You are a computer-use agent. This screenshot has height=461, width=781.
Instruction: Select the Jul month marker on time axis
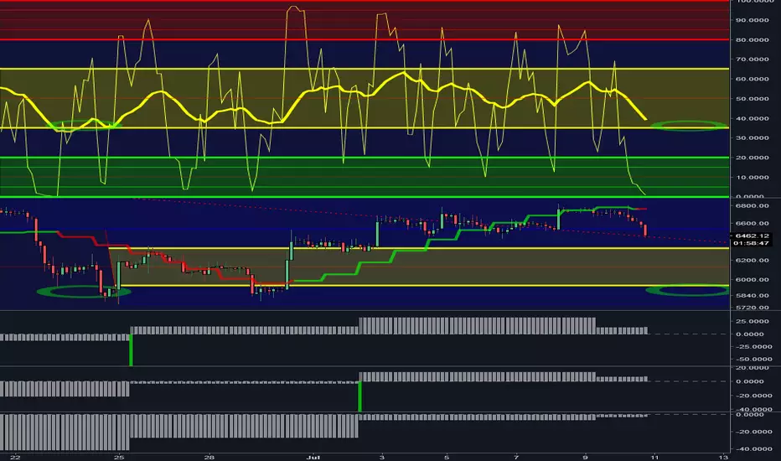313,457
